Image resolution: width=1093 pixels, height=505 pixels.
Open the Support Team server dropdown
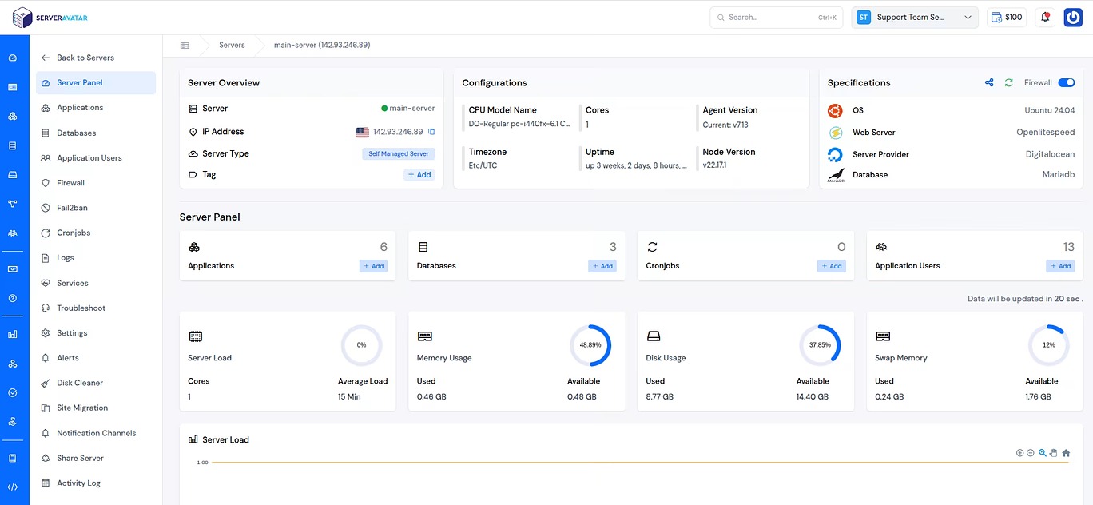tap(914, 17)
